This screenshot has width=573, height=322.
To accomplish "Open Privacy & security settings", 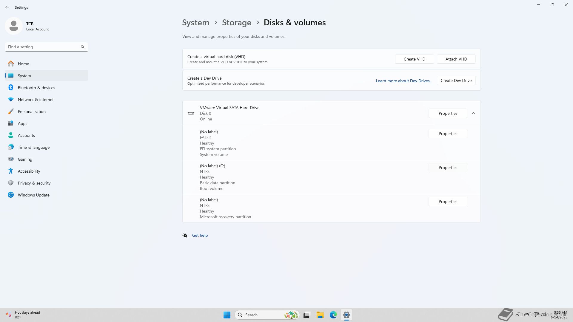I will point(34,183).
